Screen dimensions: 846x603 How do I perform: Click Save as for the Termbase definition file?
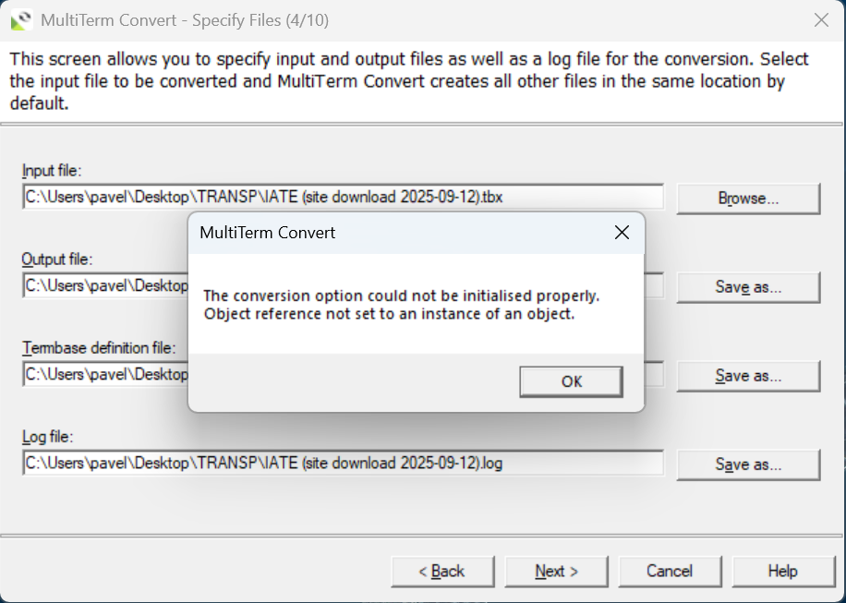coord(748,376)
